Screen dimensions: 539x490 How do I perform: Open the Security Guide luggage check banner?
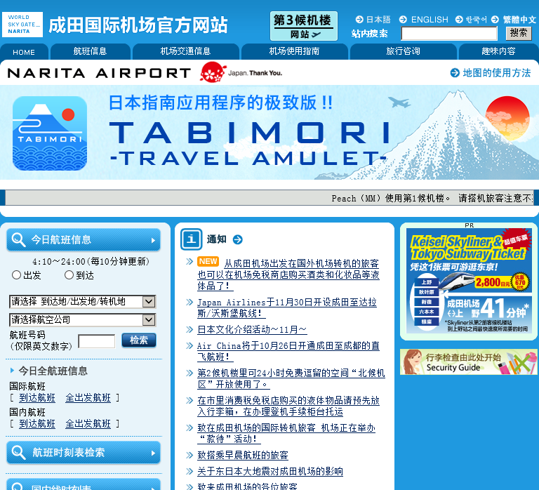(469, 362)
